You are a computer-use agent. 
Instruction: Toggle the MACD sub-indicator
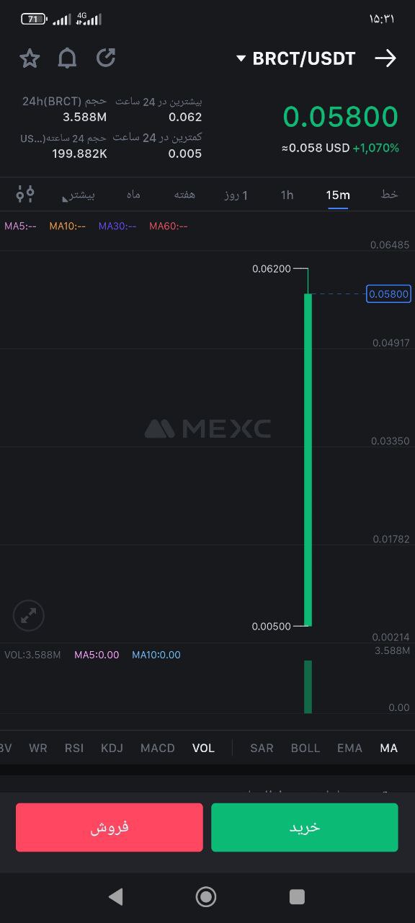pyautogui.click(x=158, y=748)
